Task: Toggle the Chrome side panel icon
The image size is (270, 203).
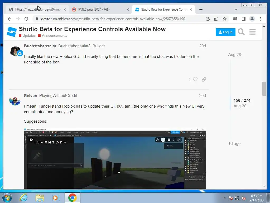Action: [x=243, y=19]
